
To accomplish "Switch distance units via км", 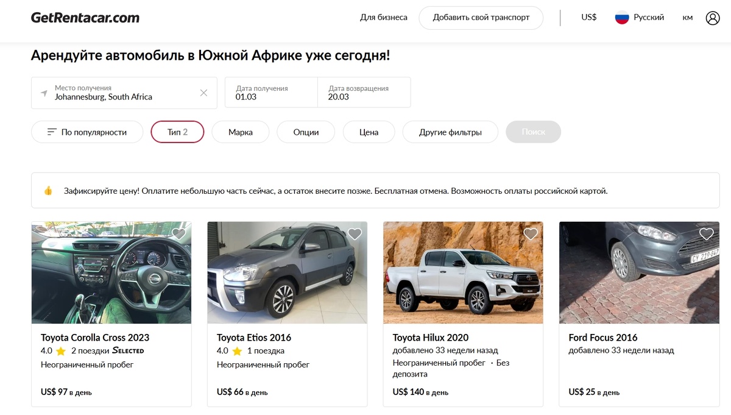I will tap(688, 18).
